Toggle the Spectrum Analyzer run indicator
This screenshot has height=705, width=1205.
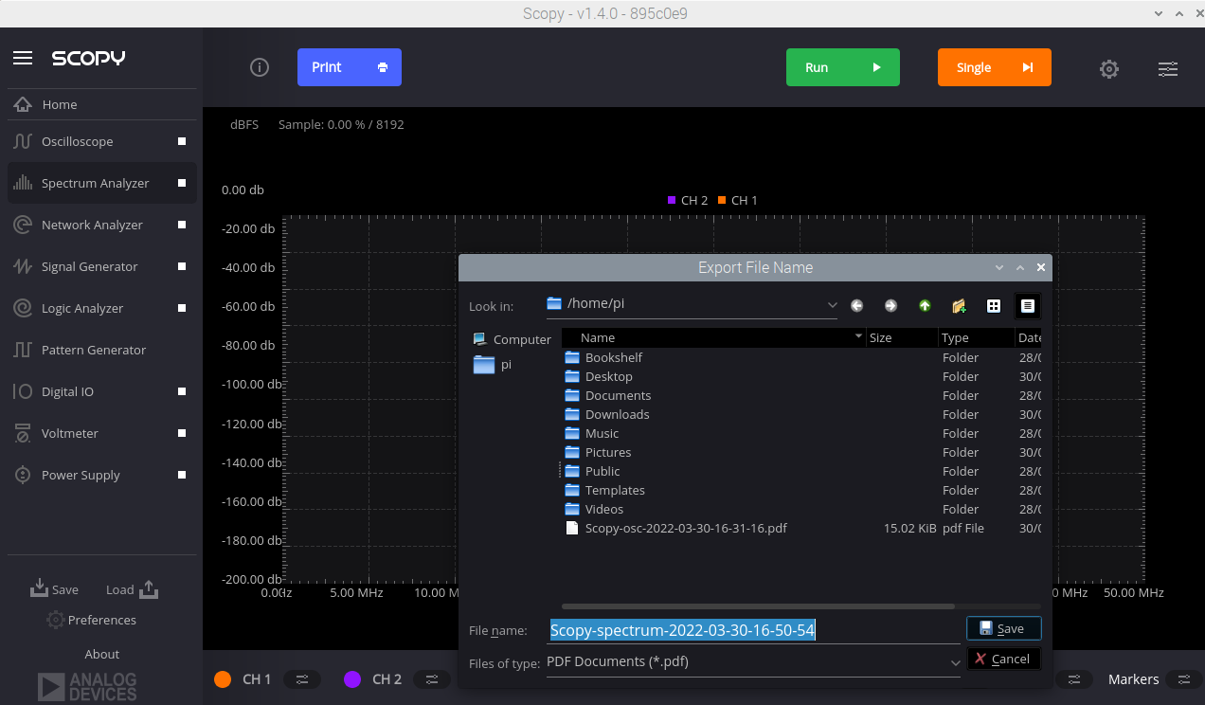[180, 183]
